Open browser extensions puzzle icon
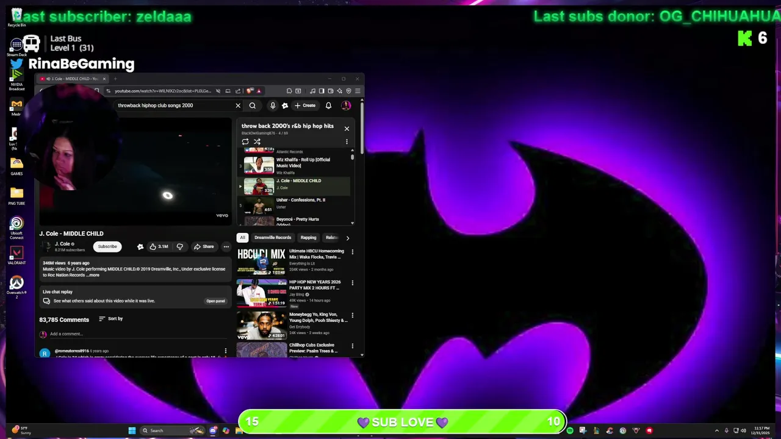Screen dimensions: 781x439 click(289, 91)
